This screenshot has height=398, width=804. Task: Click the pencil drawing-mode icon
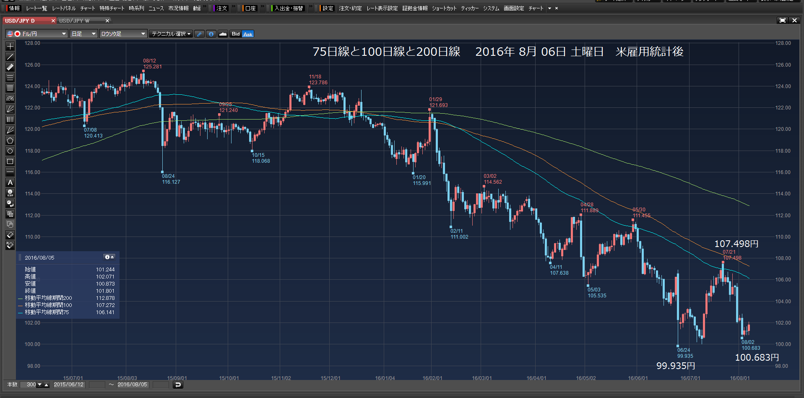click(x=200, y=34)
